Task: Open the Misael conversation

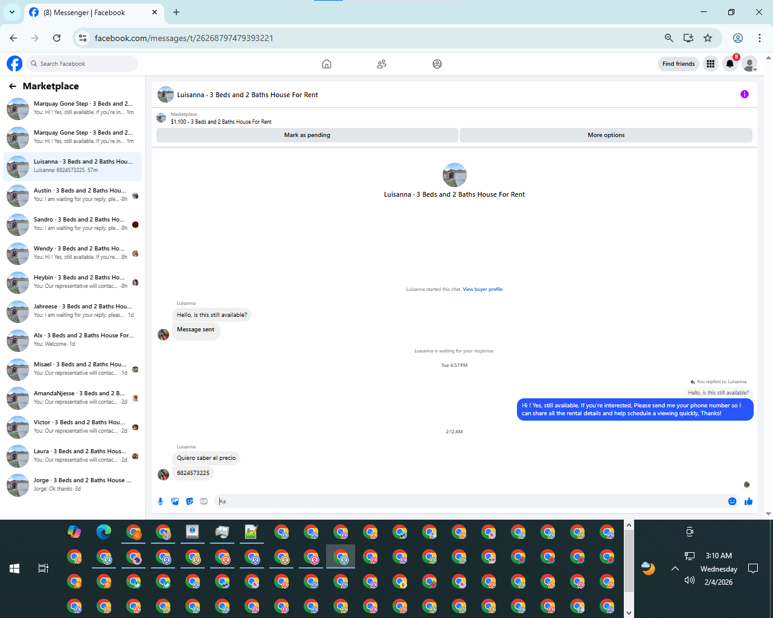Action: coord(72,369)
